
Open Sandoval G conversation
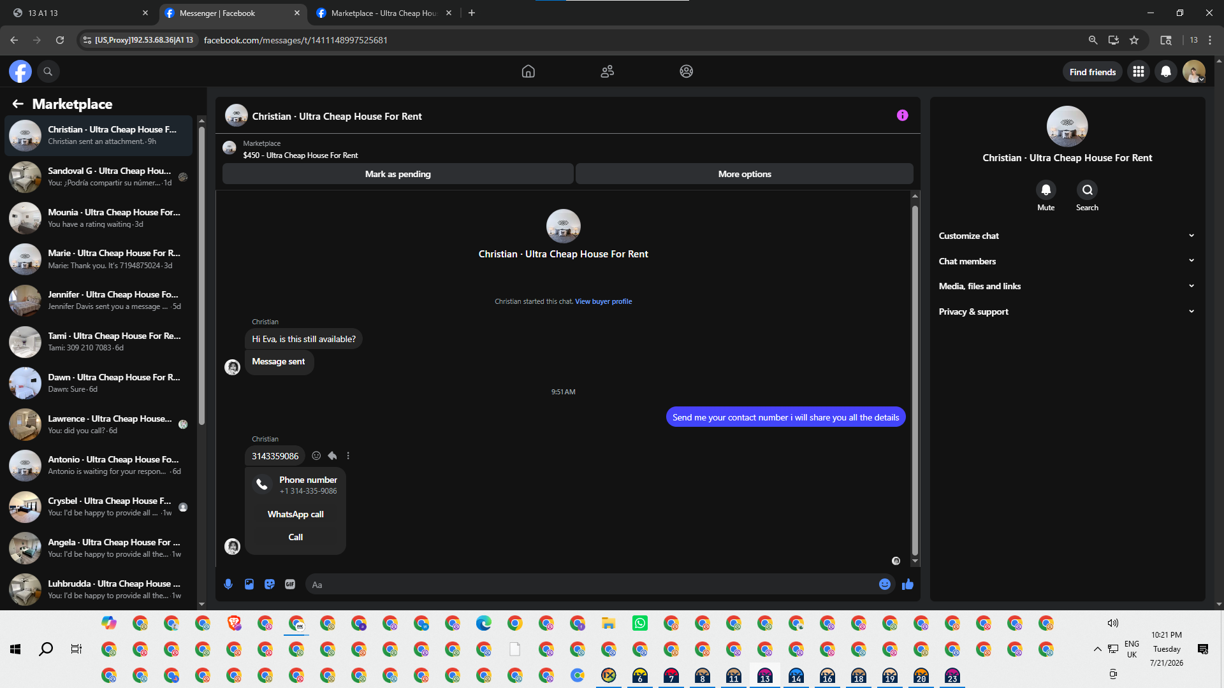click(99, 176)
